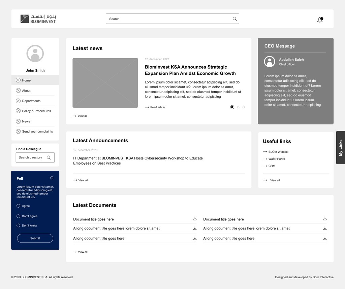The height and width of the screenshot is (289, 345).
Task: Download right-column 'A long document title goes here'
Action: point(325,238)
